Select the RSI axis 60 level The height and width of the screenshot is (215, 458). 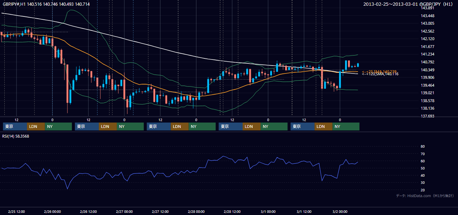point(423,161)
